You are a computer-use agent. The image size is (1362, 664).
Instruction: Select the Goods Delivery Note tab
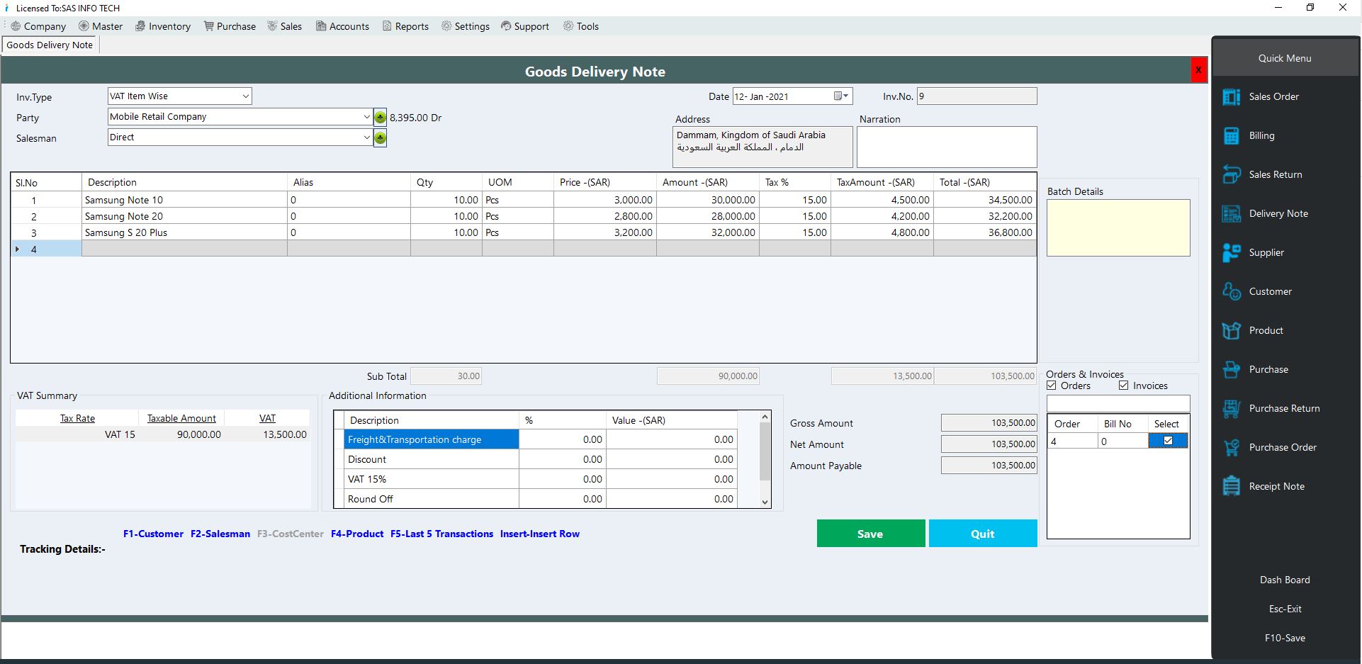click(50, 45)
